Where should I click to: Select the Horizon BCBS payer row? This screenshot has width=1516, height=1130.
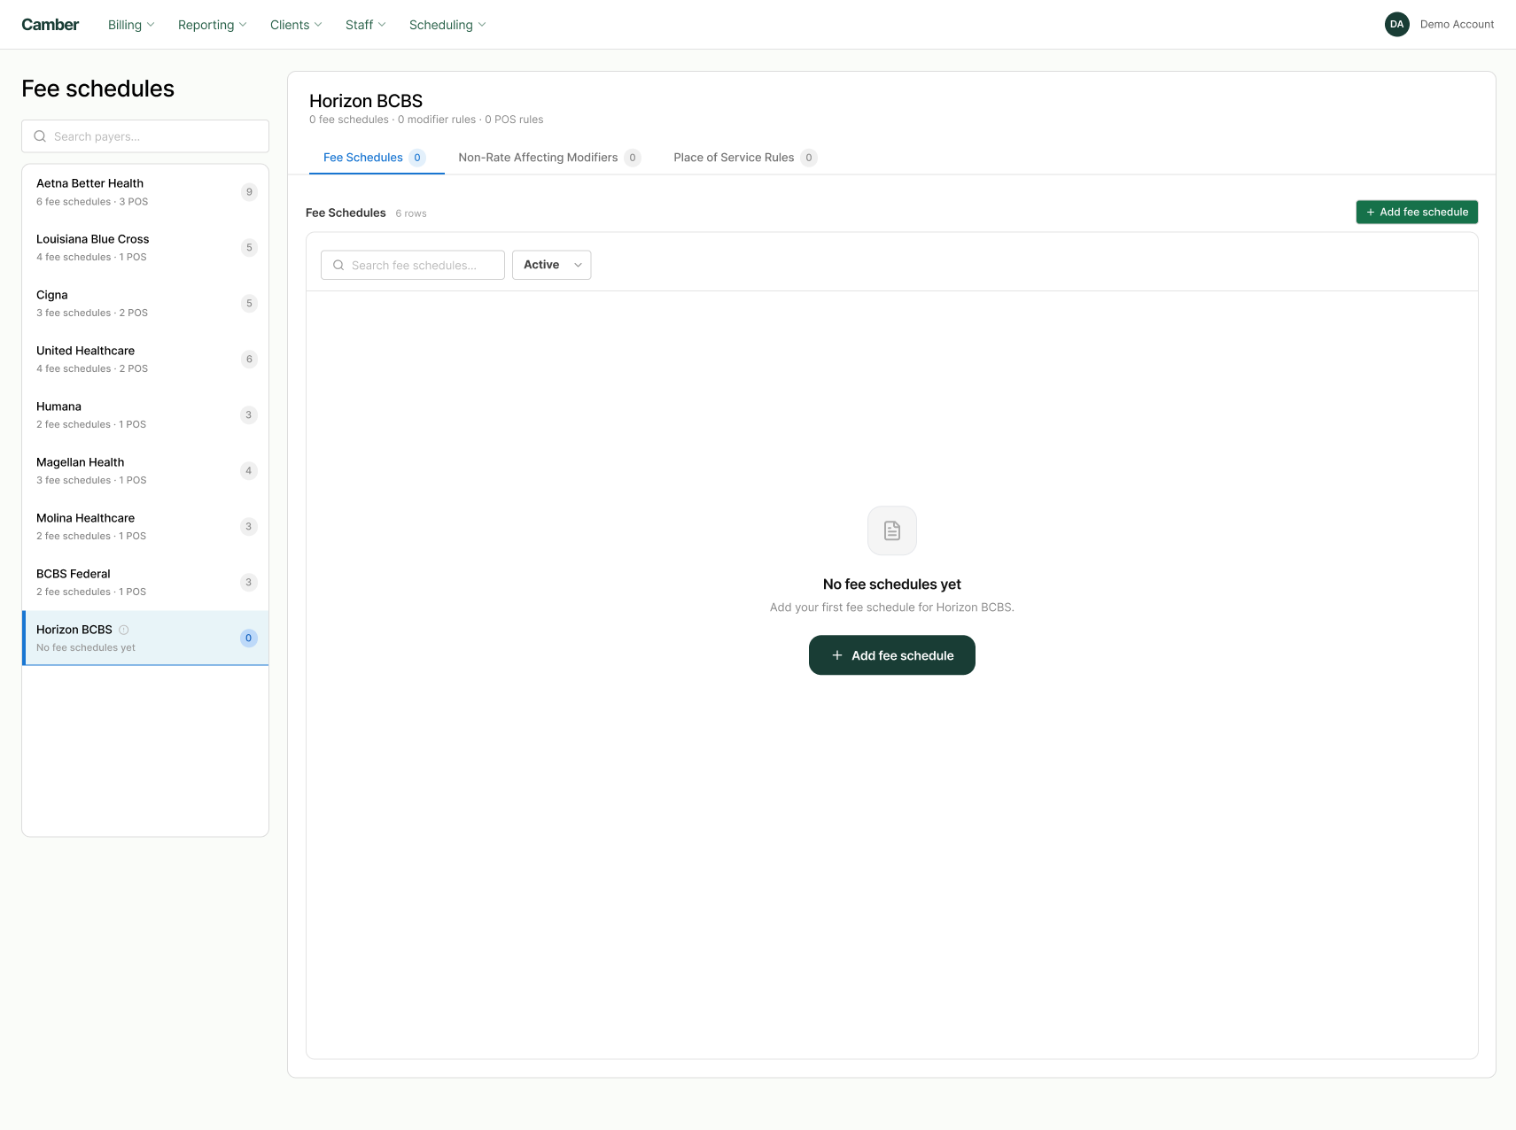point(145,639)
